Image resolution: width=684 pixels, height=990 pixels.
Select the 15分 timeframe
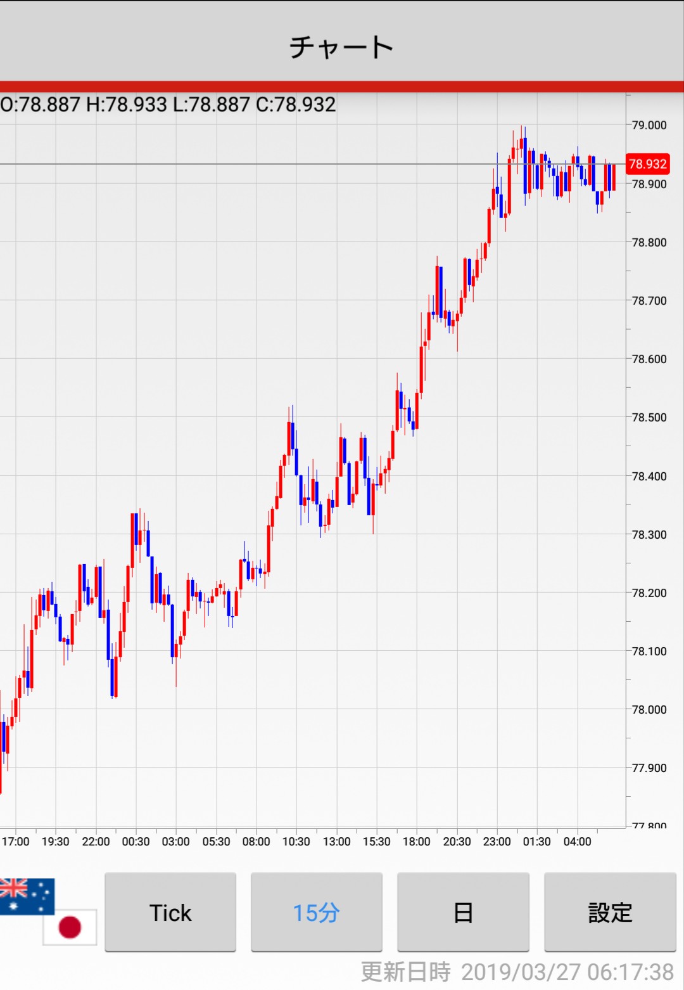[x=316, y=913]
